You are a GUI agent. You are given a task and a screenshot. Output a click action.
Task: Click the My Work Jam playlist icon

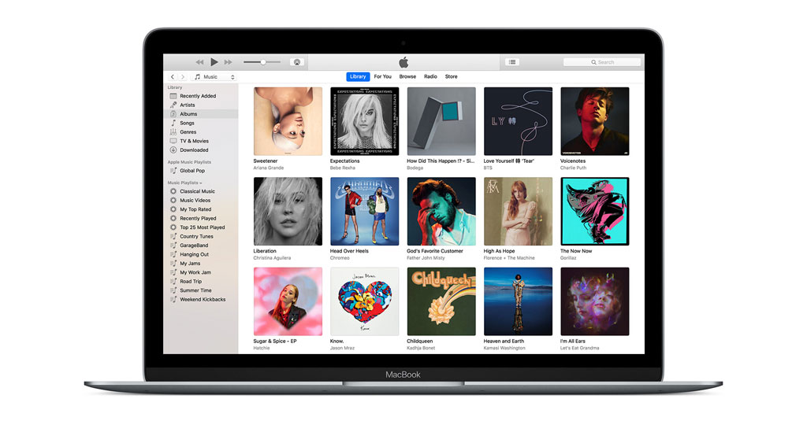click(173, 272)
